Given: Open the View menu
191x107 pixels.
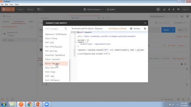Looking at the screenshot, I should pyautogui.click(x=11, y=4).
